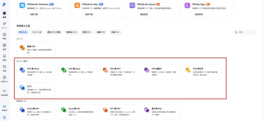Viewport: 264px width, 121px height.
Task: Click the PDNob logo in sidebar
Action: 4,5
